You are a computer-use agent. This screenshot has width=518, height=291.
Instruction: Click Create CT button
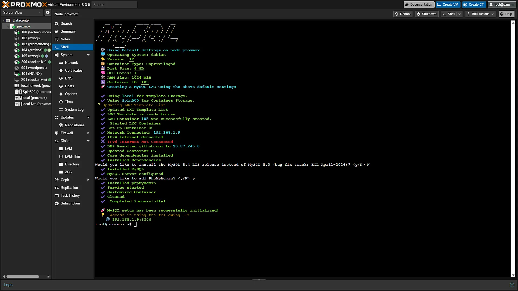click(474, 5)
